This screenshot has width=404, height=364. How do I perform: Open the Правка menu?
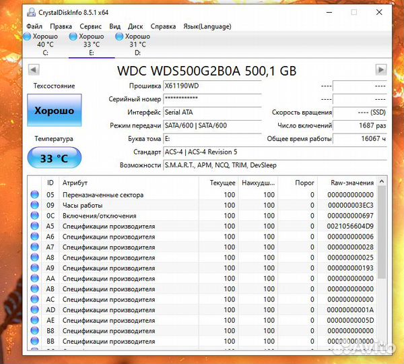61,26
